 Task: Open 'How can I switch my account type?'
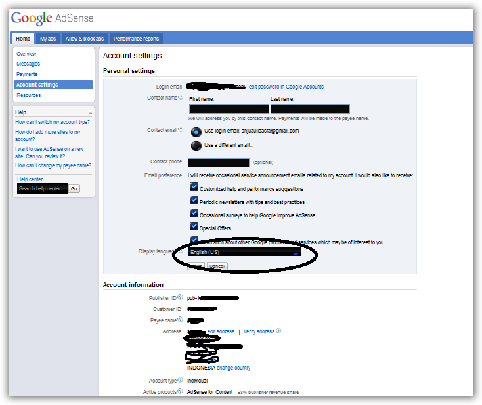tap(53, 122)
